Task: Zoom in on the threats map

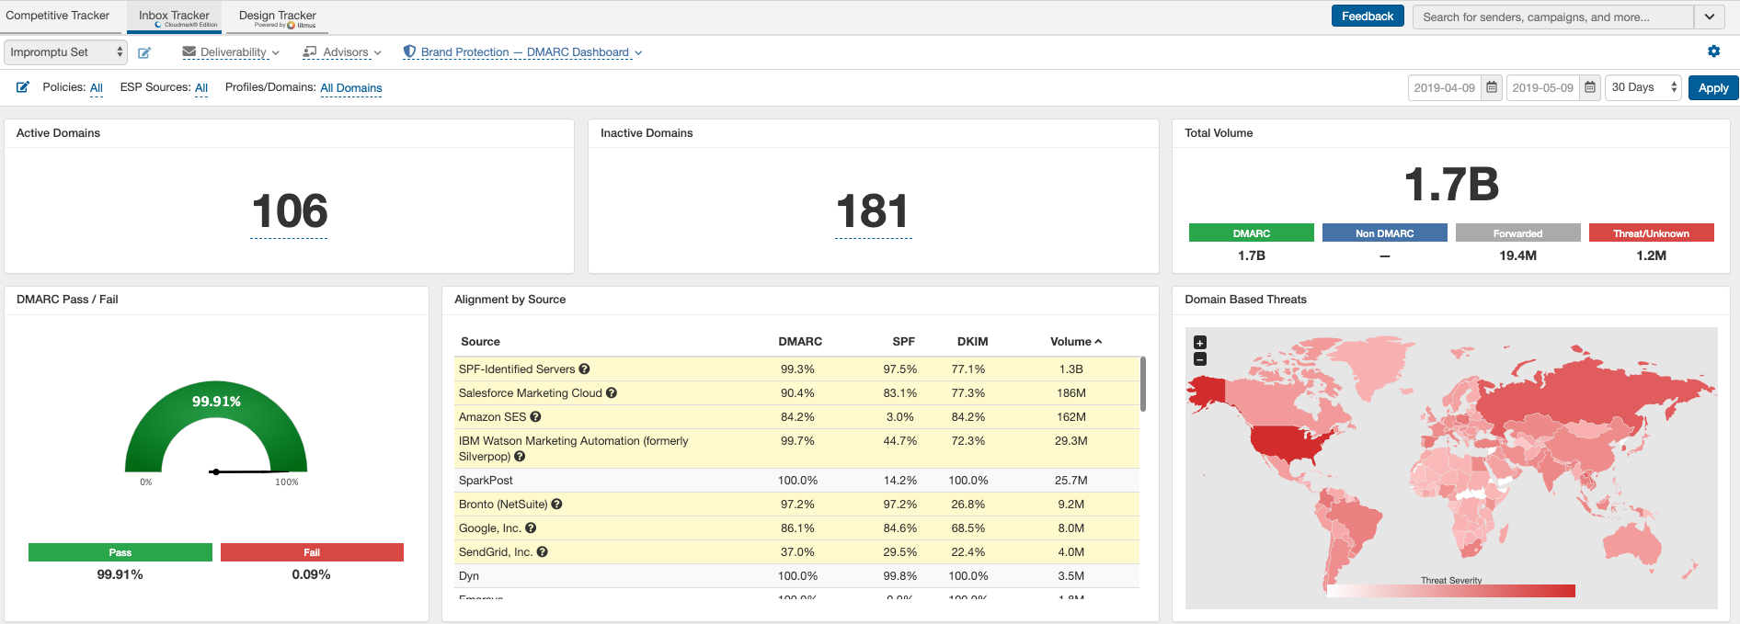Action: (x=1200, y=343)
